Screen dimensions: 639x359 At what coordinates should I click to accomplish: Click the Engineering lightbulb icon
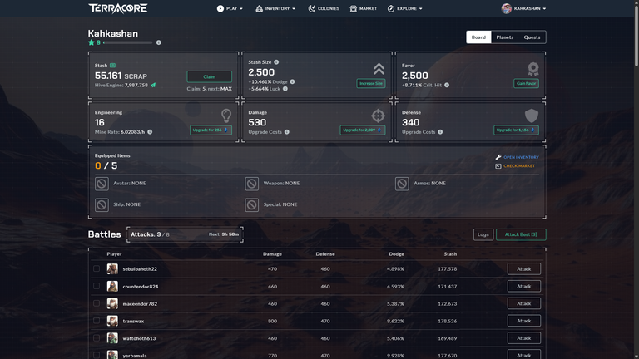pos(226,116)
